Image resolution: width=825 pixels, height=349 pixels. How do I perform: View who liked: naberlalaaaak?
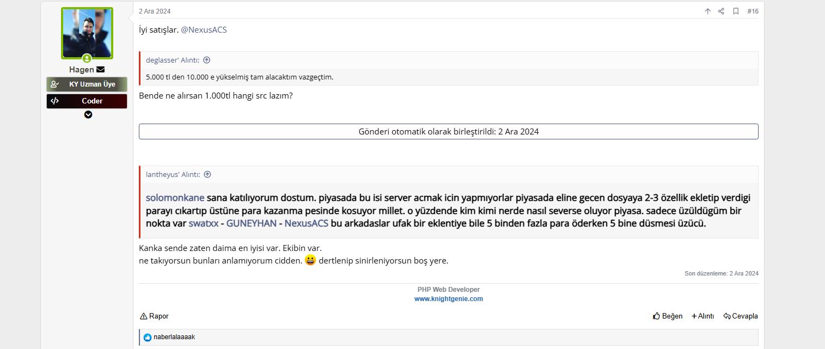(x=174, y=337)
